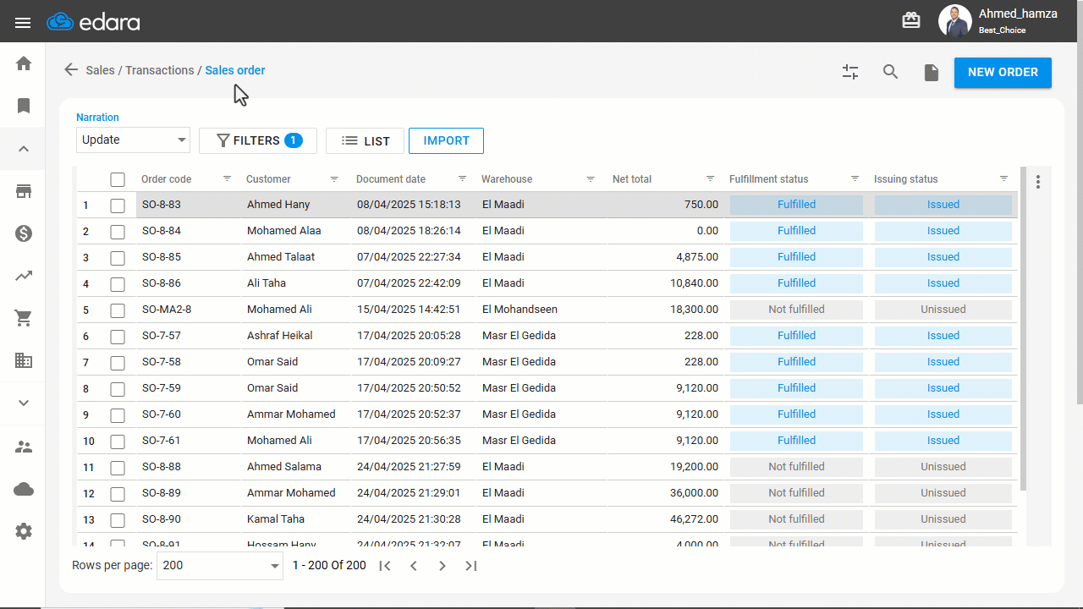Filter the Warehouse column
This screenshot has height=609, width=1083.
pyautogui.click(x=591, y=178)
